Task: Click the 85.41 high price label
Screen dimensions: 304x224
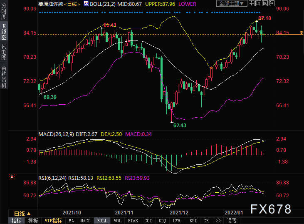Action: [110, 25]
